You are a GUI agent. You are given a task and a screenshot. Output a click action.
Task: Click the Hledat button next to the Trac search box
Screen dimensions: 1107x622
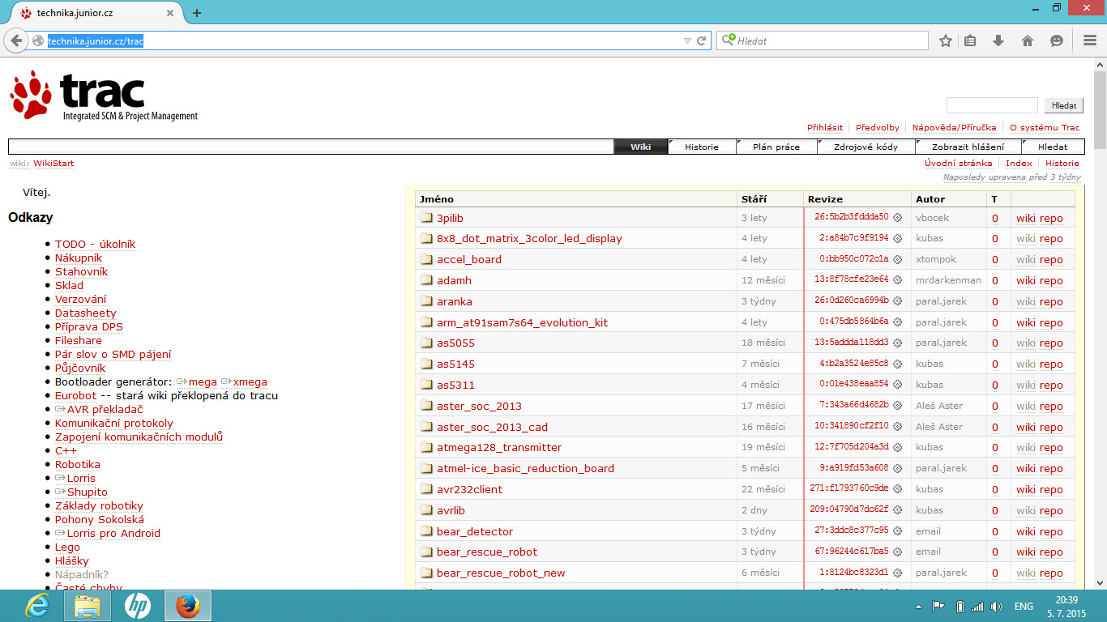[x=1063, y=105]
